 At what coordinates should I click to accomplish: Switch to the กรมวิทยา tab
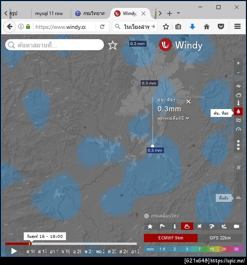point(91,13)
